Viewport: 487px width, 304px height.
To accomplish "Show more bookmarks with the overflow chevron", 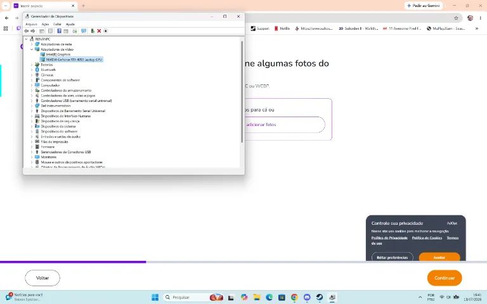I will 476,28.
